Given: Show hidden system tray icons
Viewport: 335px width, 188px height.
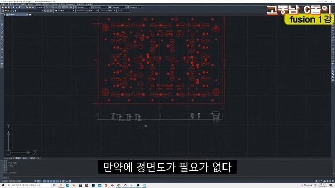Looking at the screenshot, I should click(x=302, y=185).
